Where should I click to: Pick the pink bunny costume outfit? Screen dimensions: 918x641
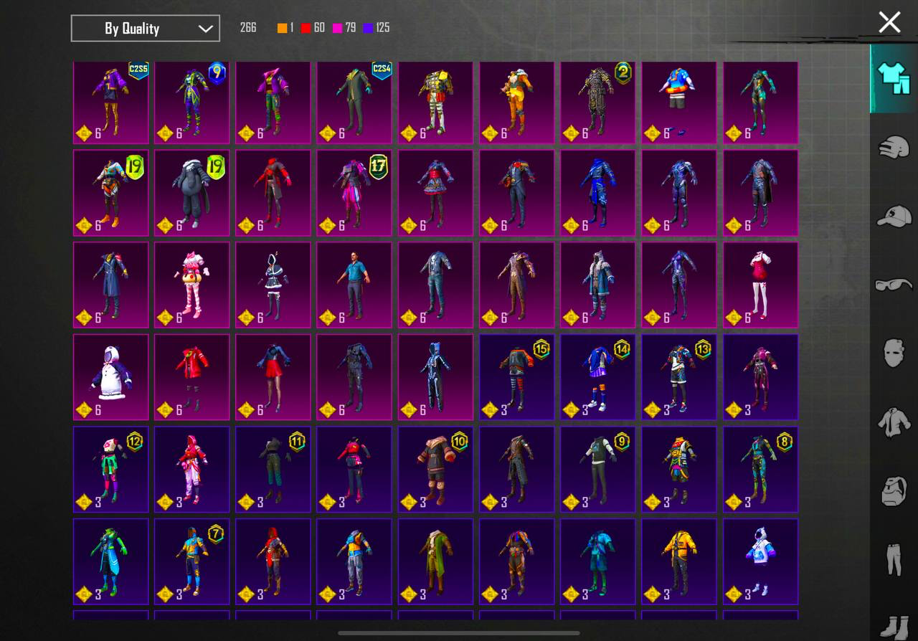click(x=192, y=284)
